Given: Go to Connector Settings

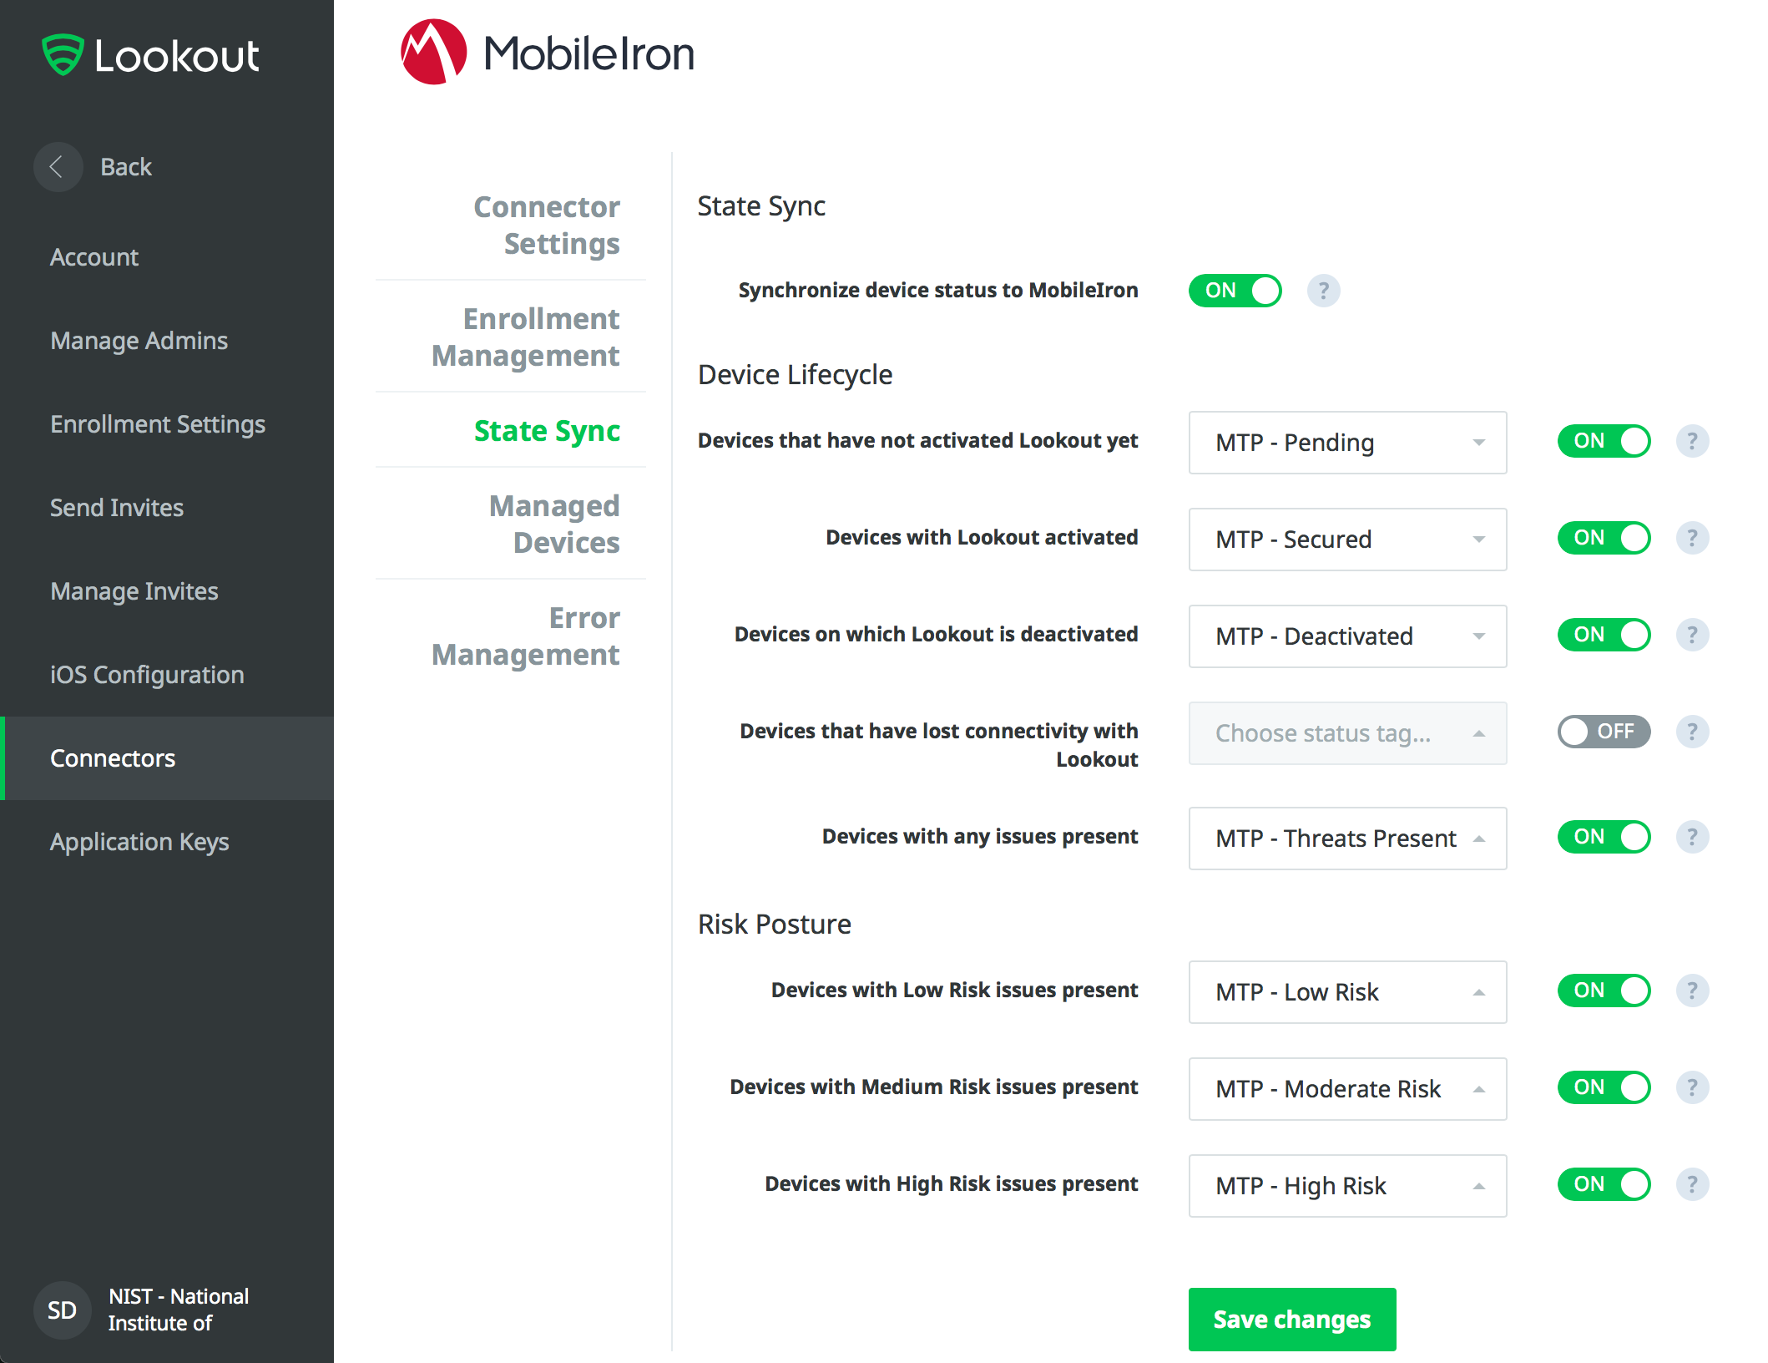Looking at the screenshot, I should click(x=546, y=225).
